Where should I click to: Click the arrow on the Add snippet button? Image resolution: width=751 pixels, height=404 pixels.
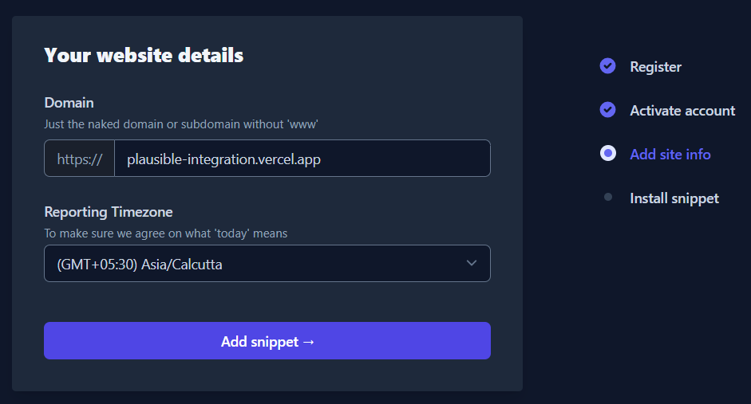309,342
